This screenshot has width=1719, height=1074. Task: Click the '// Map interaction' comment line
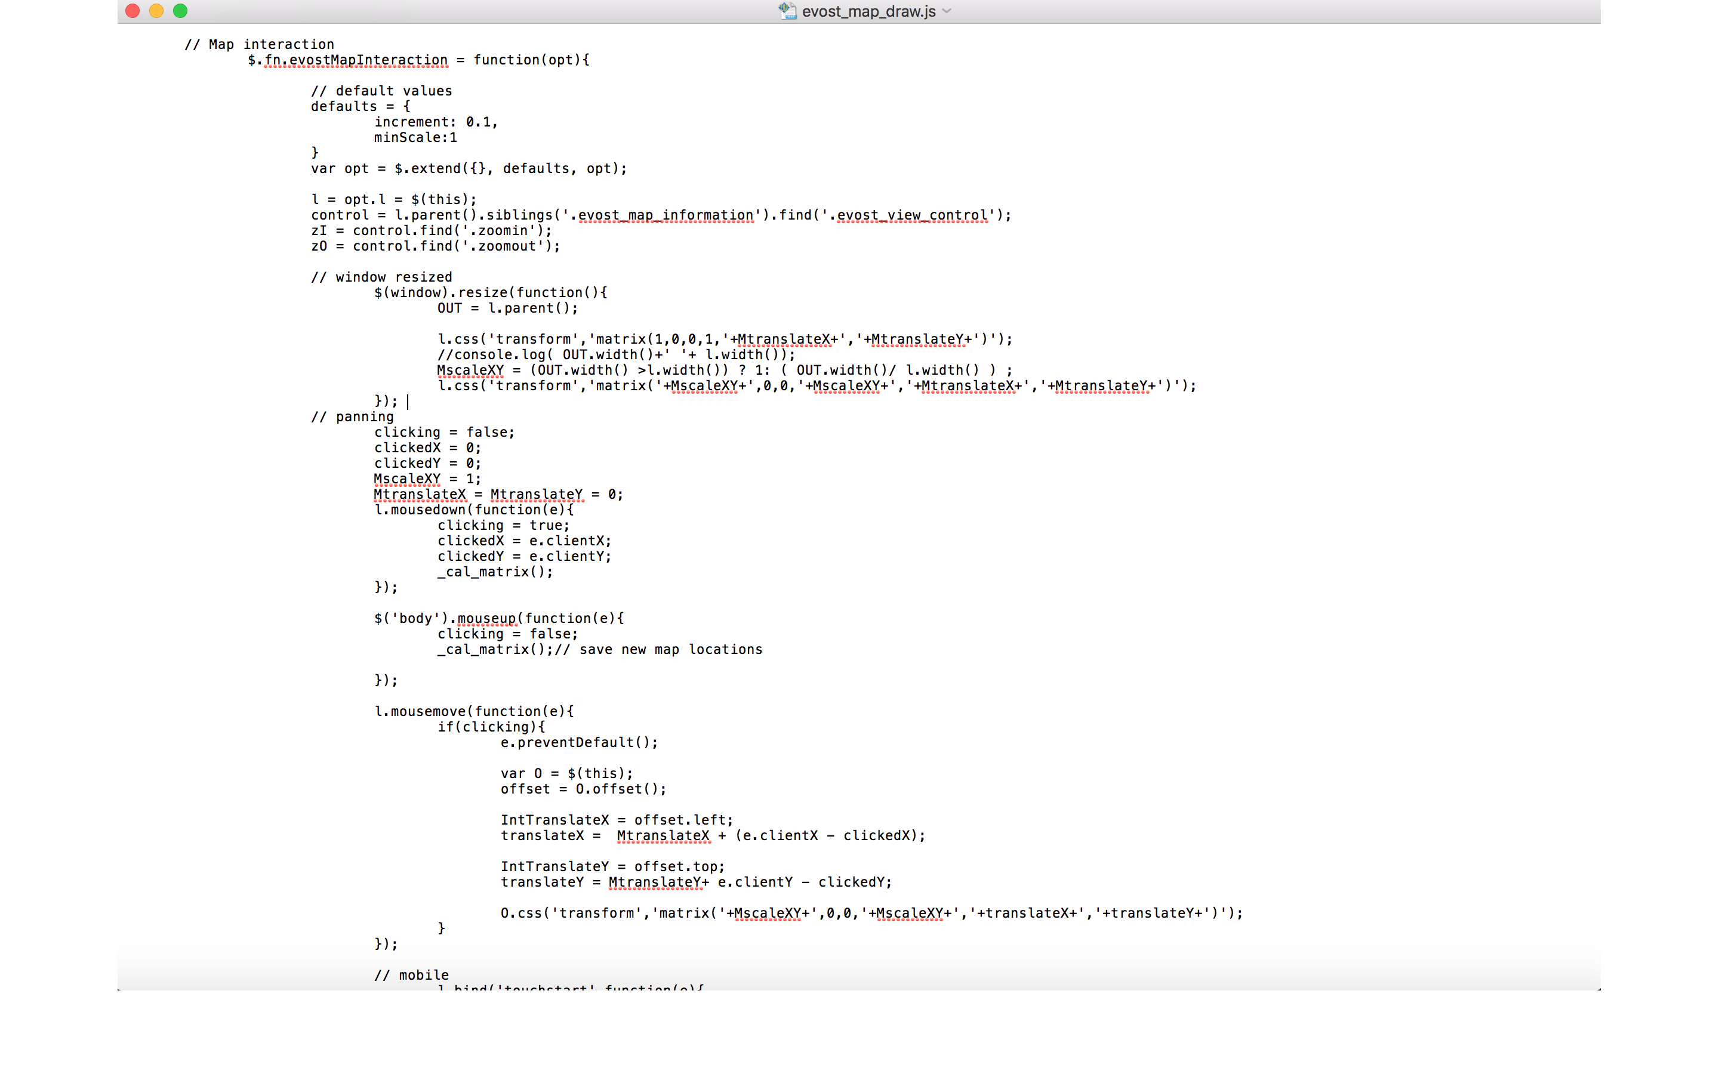[259, 44]
